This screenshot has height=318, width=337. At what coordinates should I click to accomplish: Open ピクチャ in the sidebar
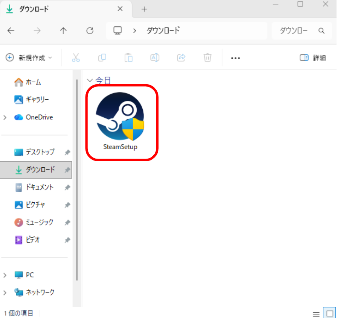(30, 205)
